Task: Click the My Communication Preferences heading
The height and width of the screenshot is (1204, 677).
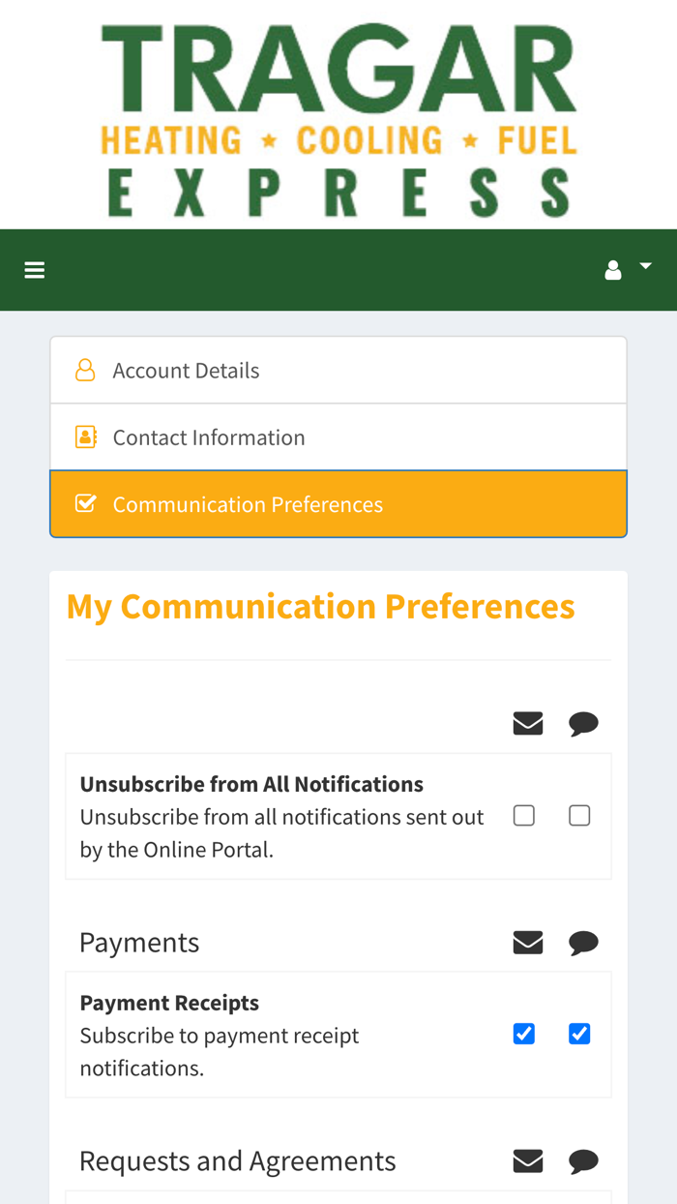Action: coord(321,607)
